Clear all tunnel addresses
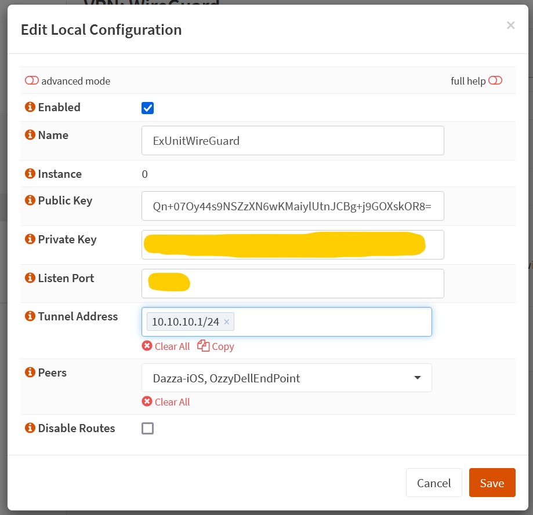Viewport: 533px width, 515px height. tap(166, 346)
